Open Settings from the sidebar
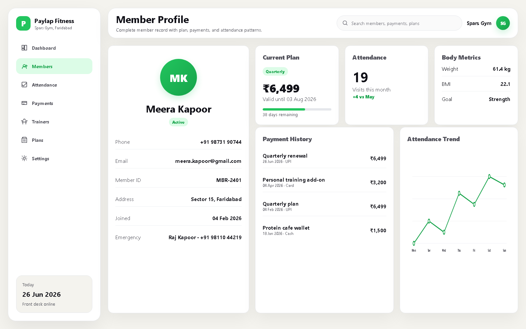This screenshot has height=329, width=526. [x=54, y=158]
